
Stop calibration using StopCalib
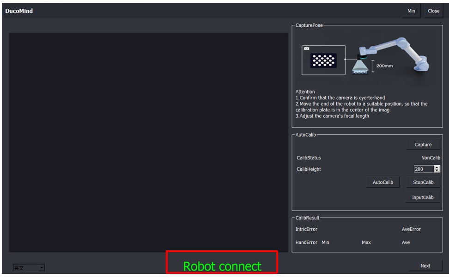[423, 182]
